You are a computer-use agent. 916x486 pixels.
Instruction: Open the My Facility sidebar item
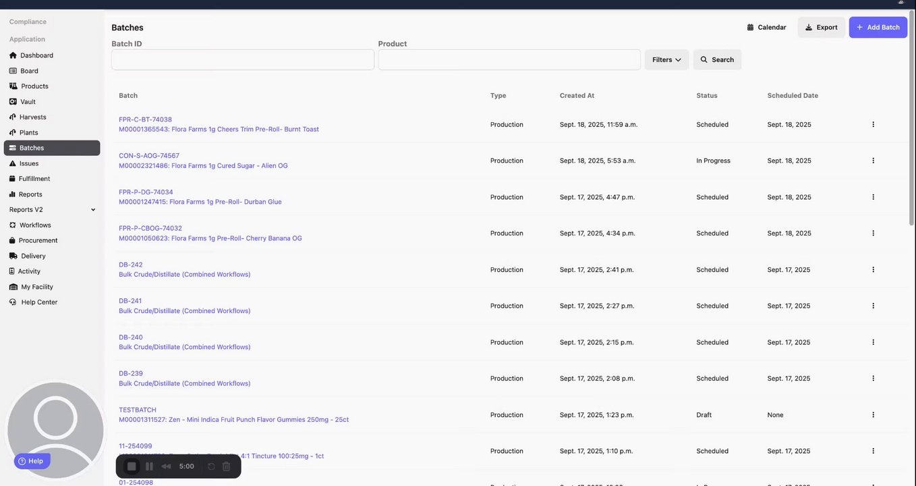(x=37, y=287)
